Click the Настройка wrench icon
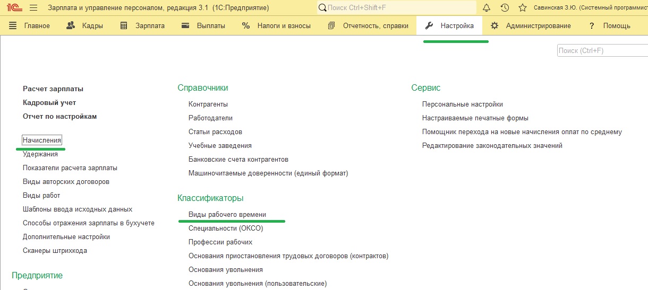 (x=430, y=25)
